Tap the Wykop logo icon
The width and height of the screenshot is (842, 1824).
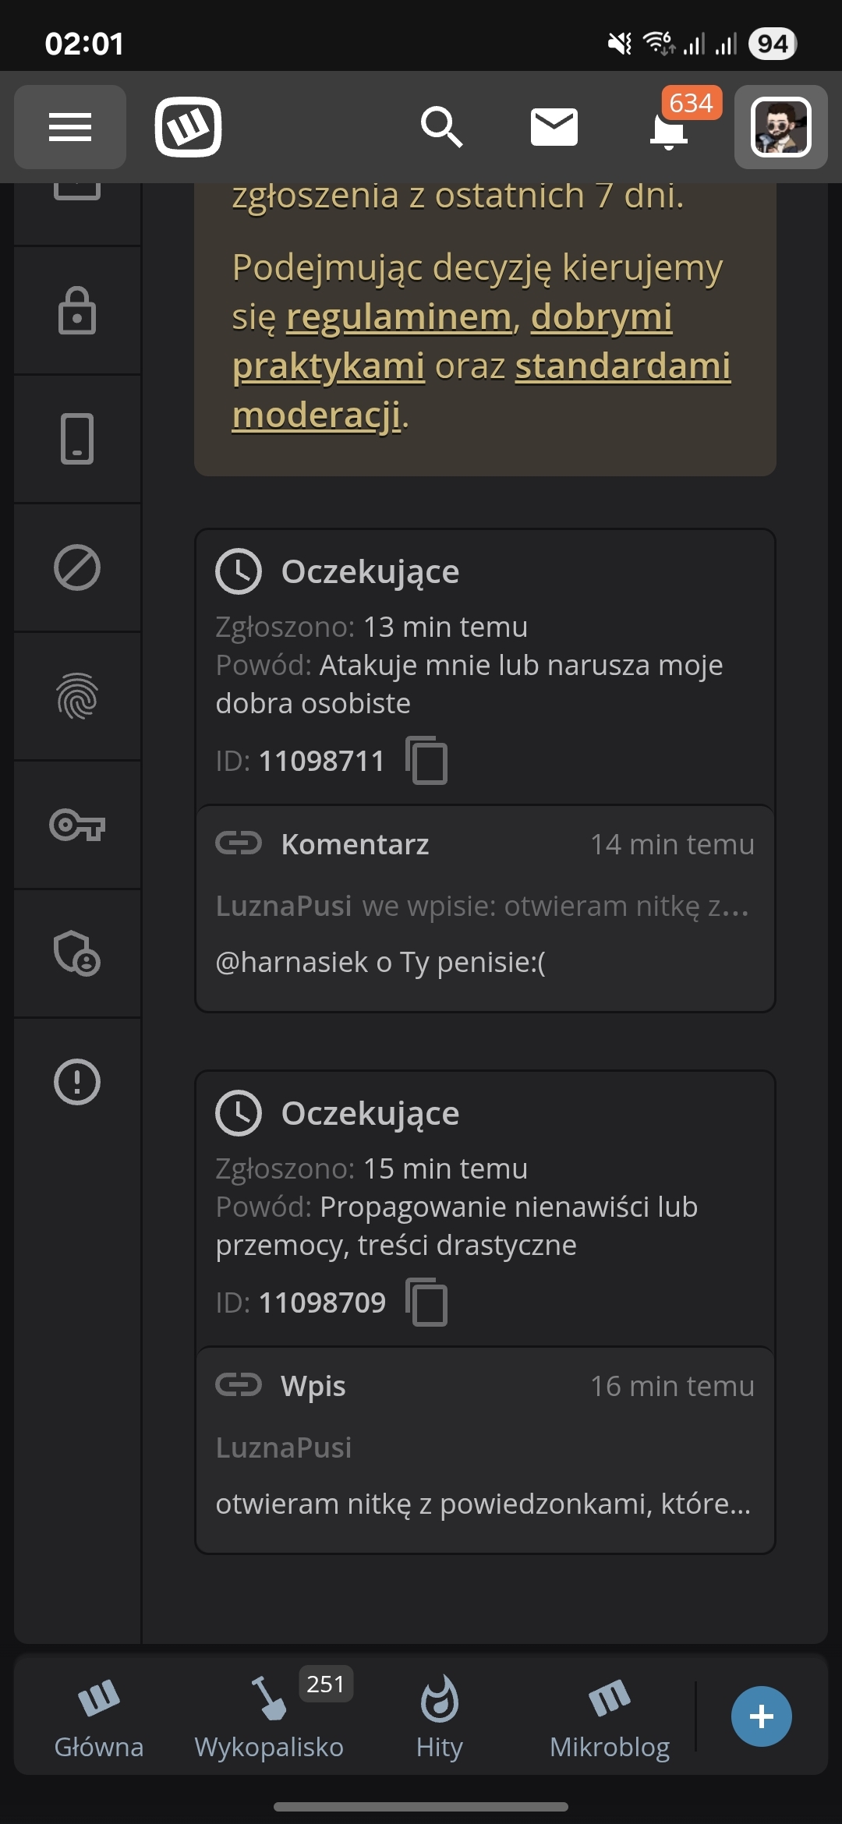pyautogui.click(x=188, y=127)
